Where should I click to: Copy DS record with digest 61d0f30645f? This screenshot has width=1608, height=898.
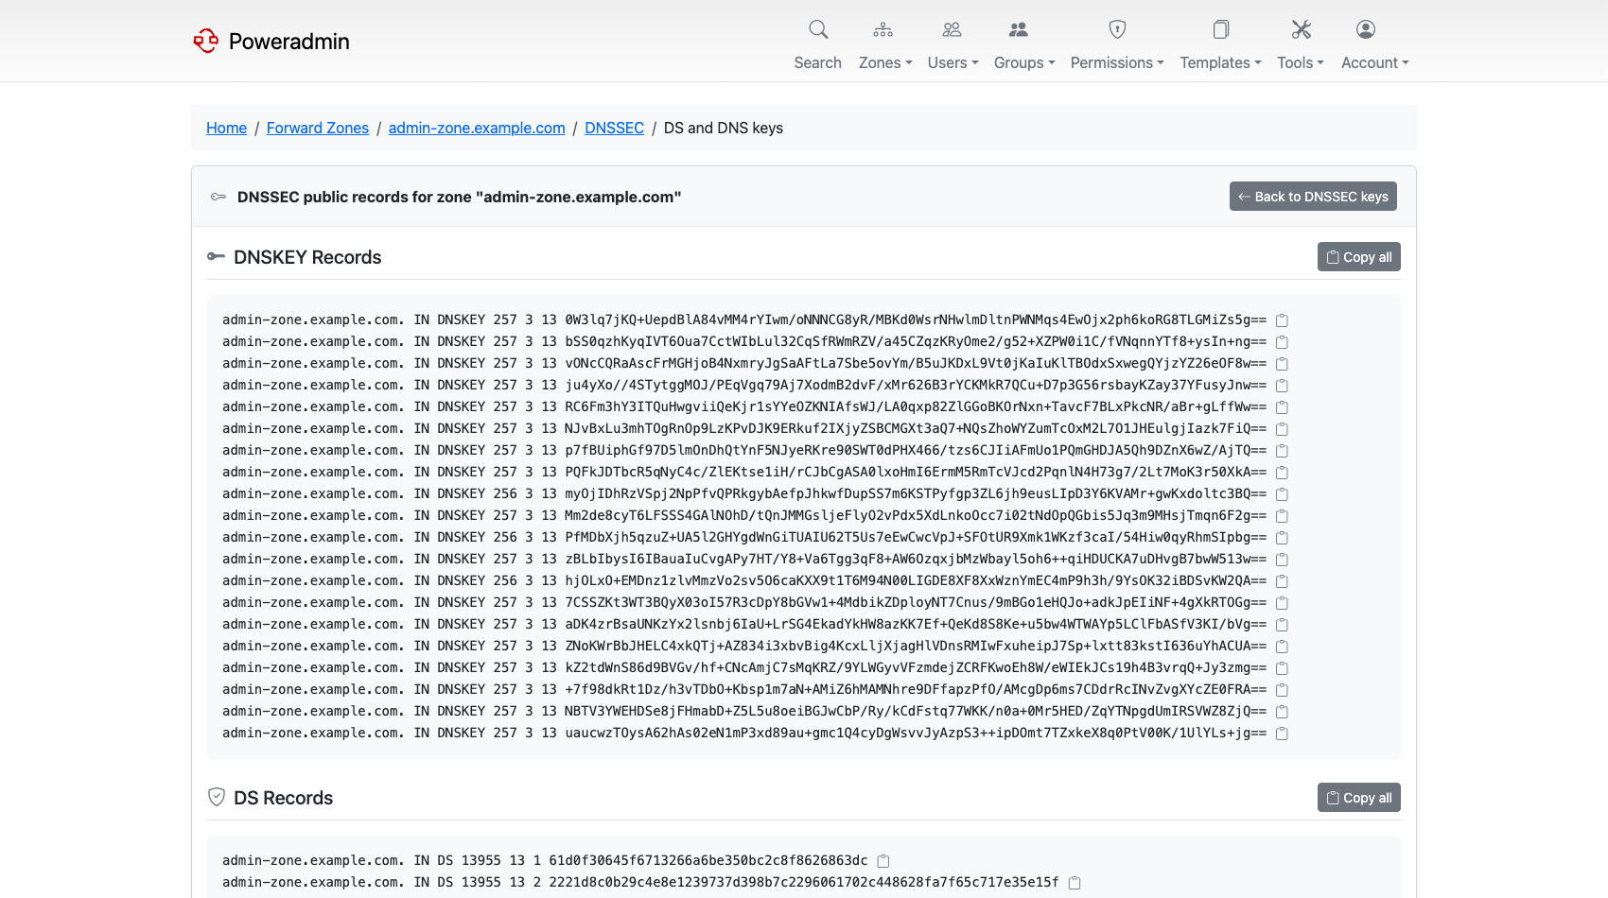[883, 861]
